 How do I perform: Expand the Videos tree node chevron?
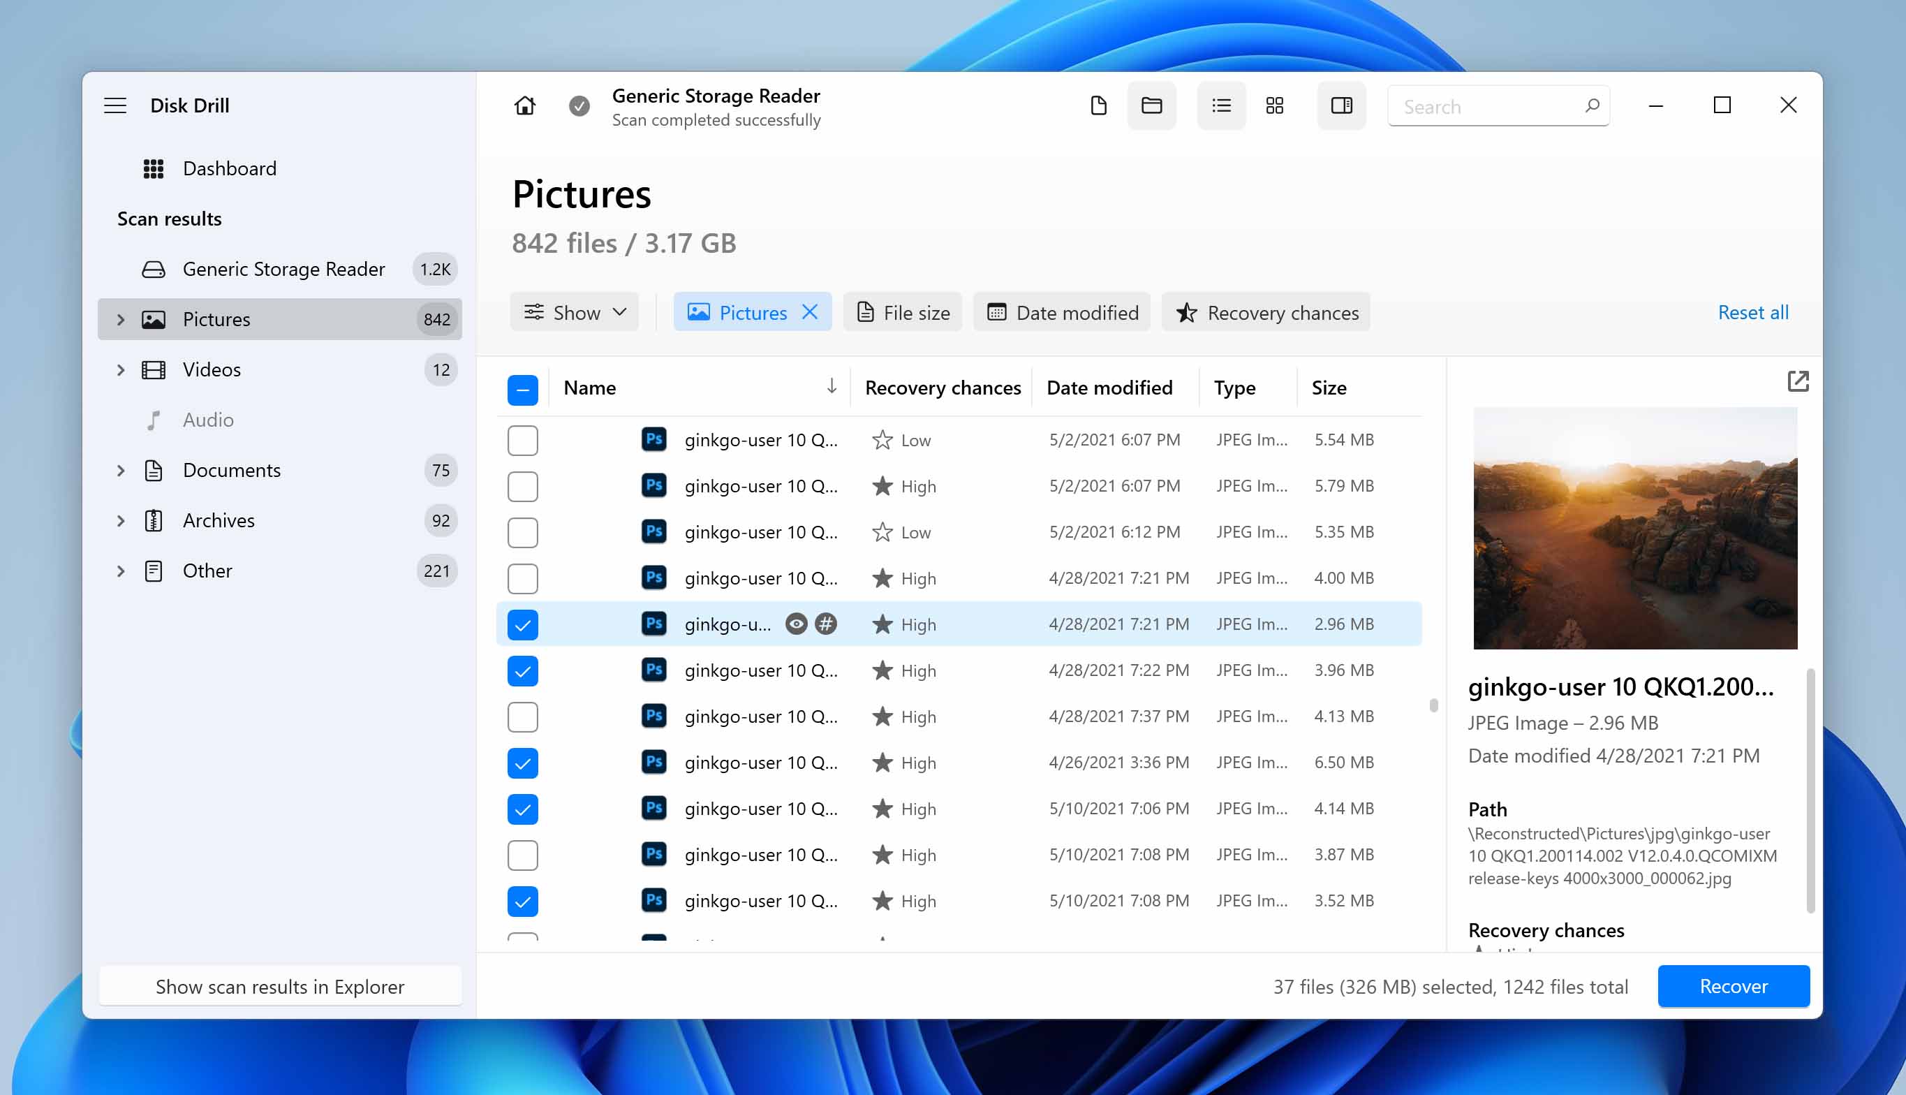[120, 369]
